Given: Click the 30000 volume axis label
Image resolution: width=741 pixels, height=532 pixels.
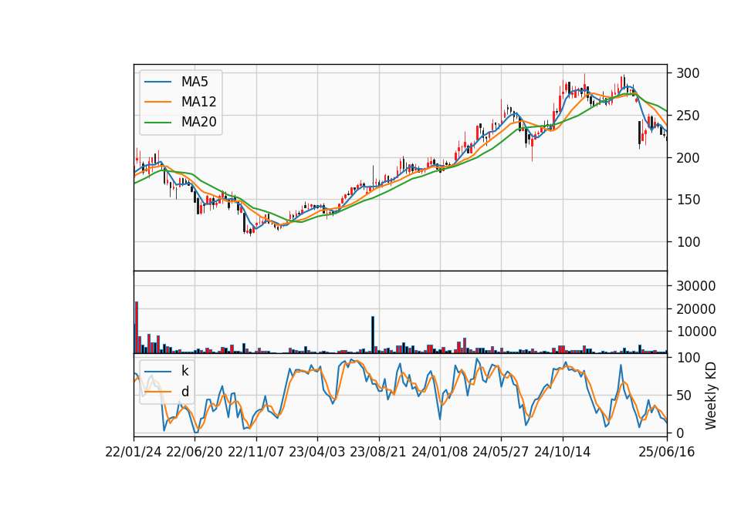Looking at the screenshot, I should (695, 286).
